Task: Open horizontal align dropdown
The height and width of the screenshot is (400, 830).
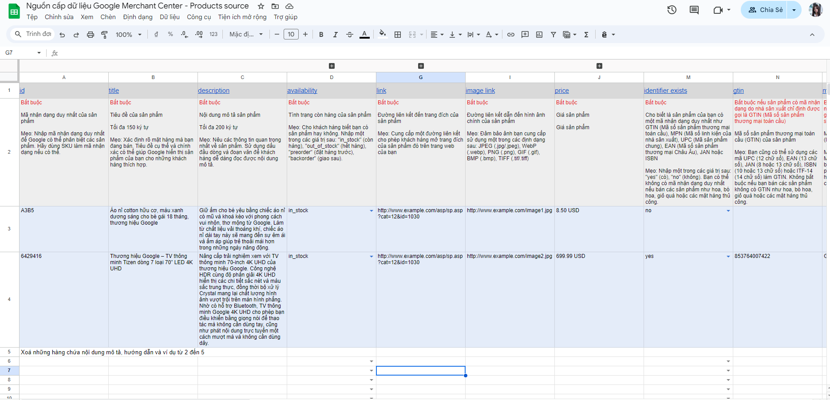Action: tap(437, 35)
